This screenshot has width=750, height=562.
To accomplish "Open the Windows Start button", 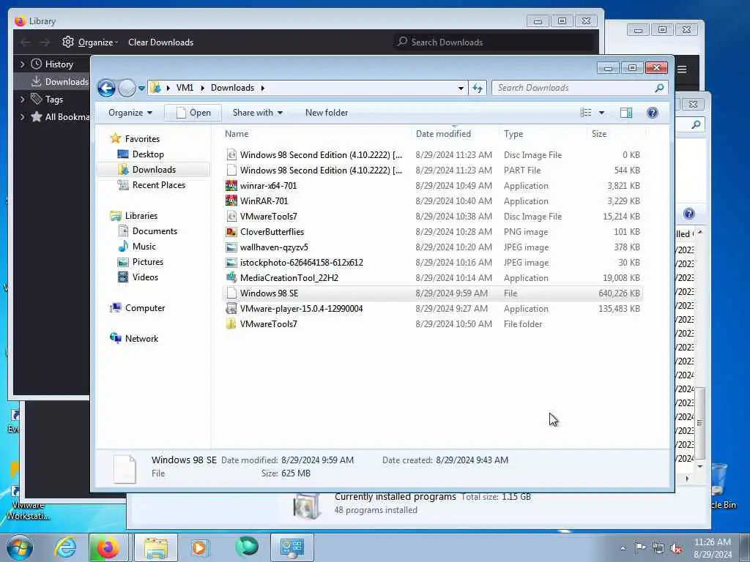I will (20, 547).
